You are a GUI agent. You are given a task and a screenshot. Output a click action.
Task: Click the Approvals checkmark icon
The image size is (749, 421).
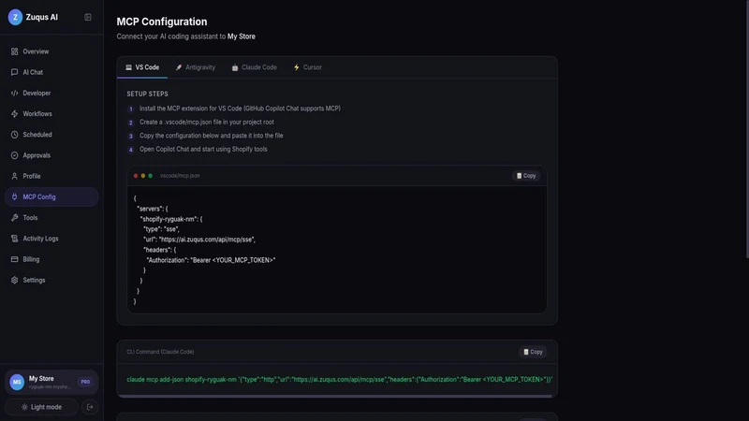[x=14, y=155]
